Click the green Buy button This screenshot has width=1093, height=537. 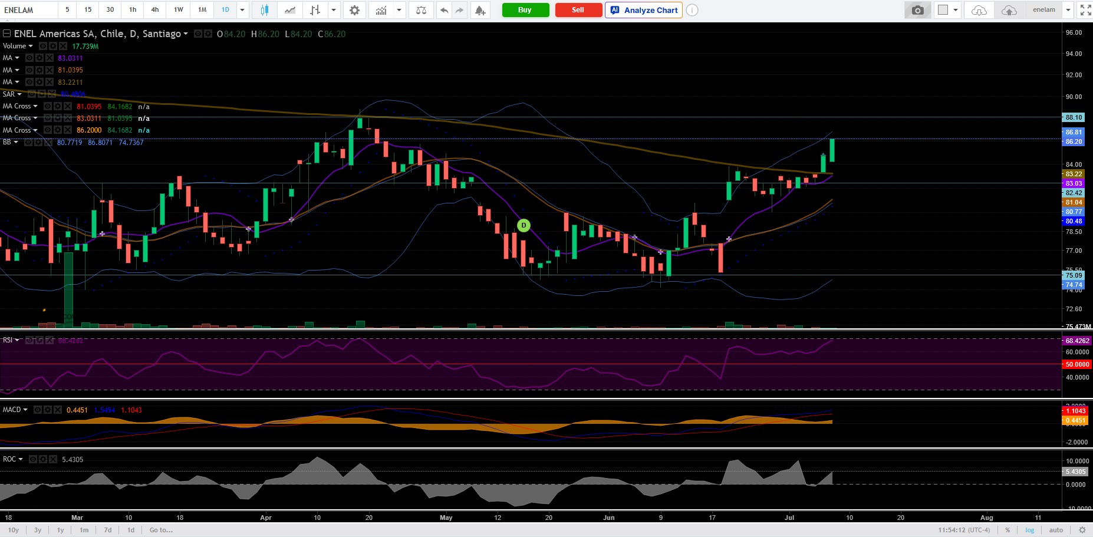point(525,10)
